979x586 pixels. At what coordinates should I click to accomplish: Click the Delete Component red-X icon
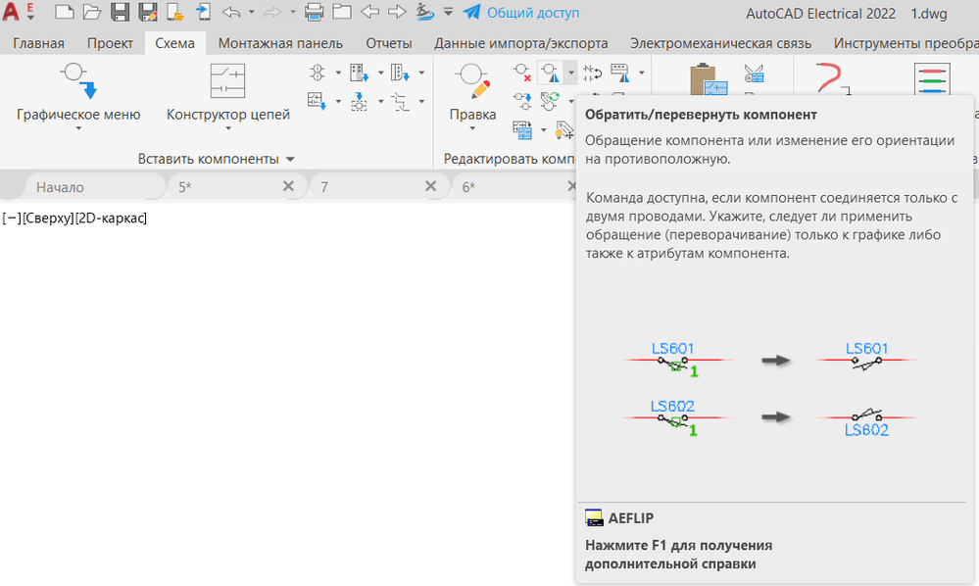pyautogui.click(x=522, y=73)
